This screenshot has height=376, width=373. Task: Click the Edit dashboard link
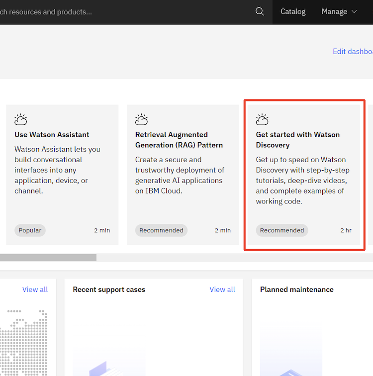353,51
